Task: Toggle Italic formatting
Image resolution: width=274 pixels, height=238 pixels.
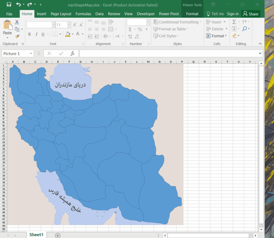Action: [37, 34]
